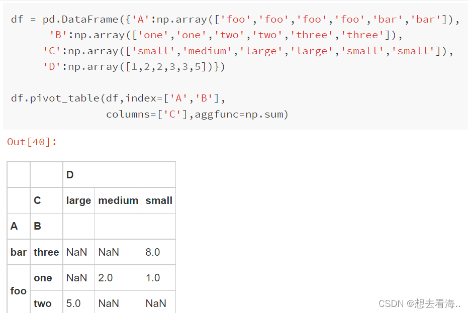Click the columns=['C'],aggfunc=np.sum line

tap(197, 114)
